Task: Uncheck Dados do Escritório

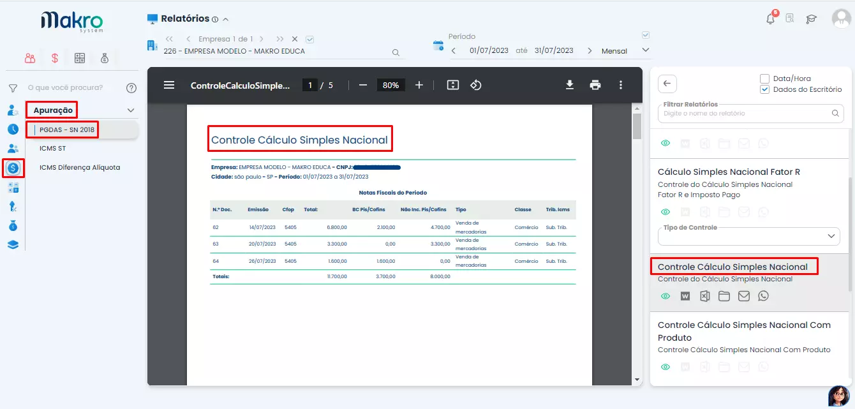Action: (764, 90)
